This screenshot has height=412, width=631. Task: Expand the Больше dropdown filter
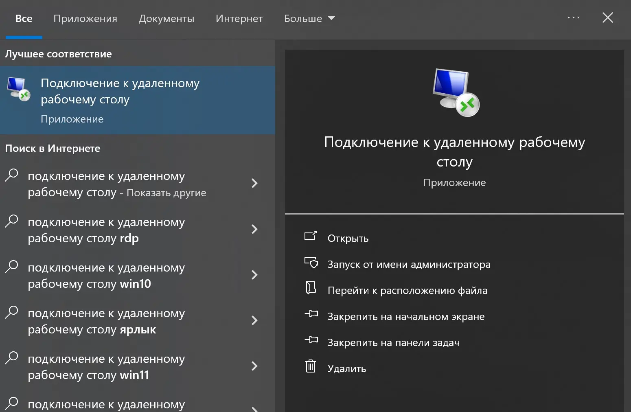click(309, 18)
